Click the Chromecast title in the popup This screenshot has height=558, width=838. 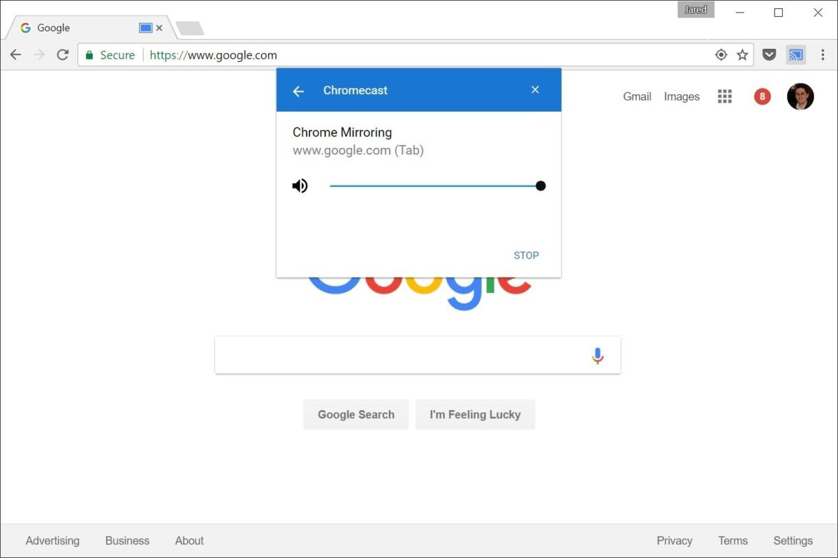(355, 90)
